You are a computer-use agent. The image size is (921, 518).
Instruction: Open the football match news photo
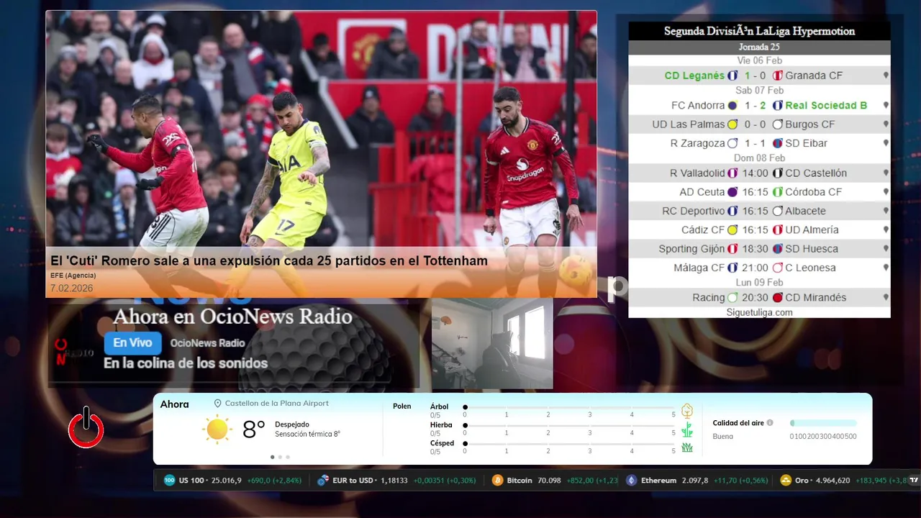point(321,129)
